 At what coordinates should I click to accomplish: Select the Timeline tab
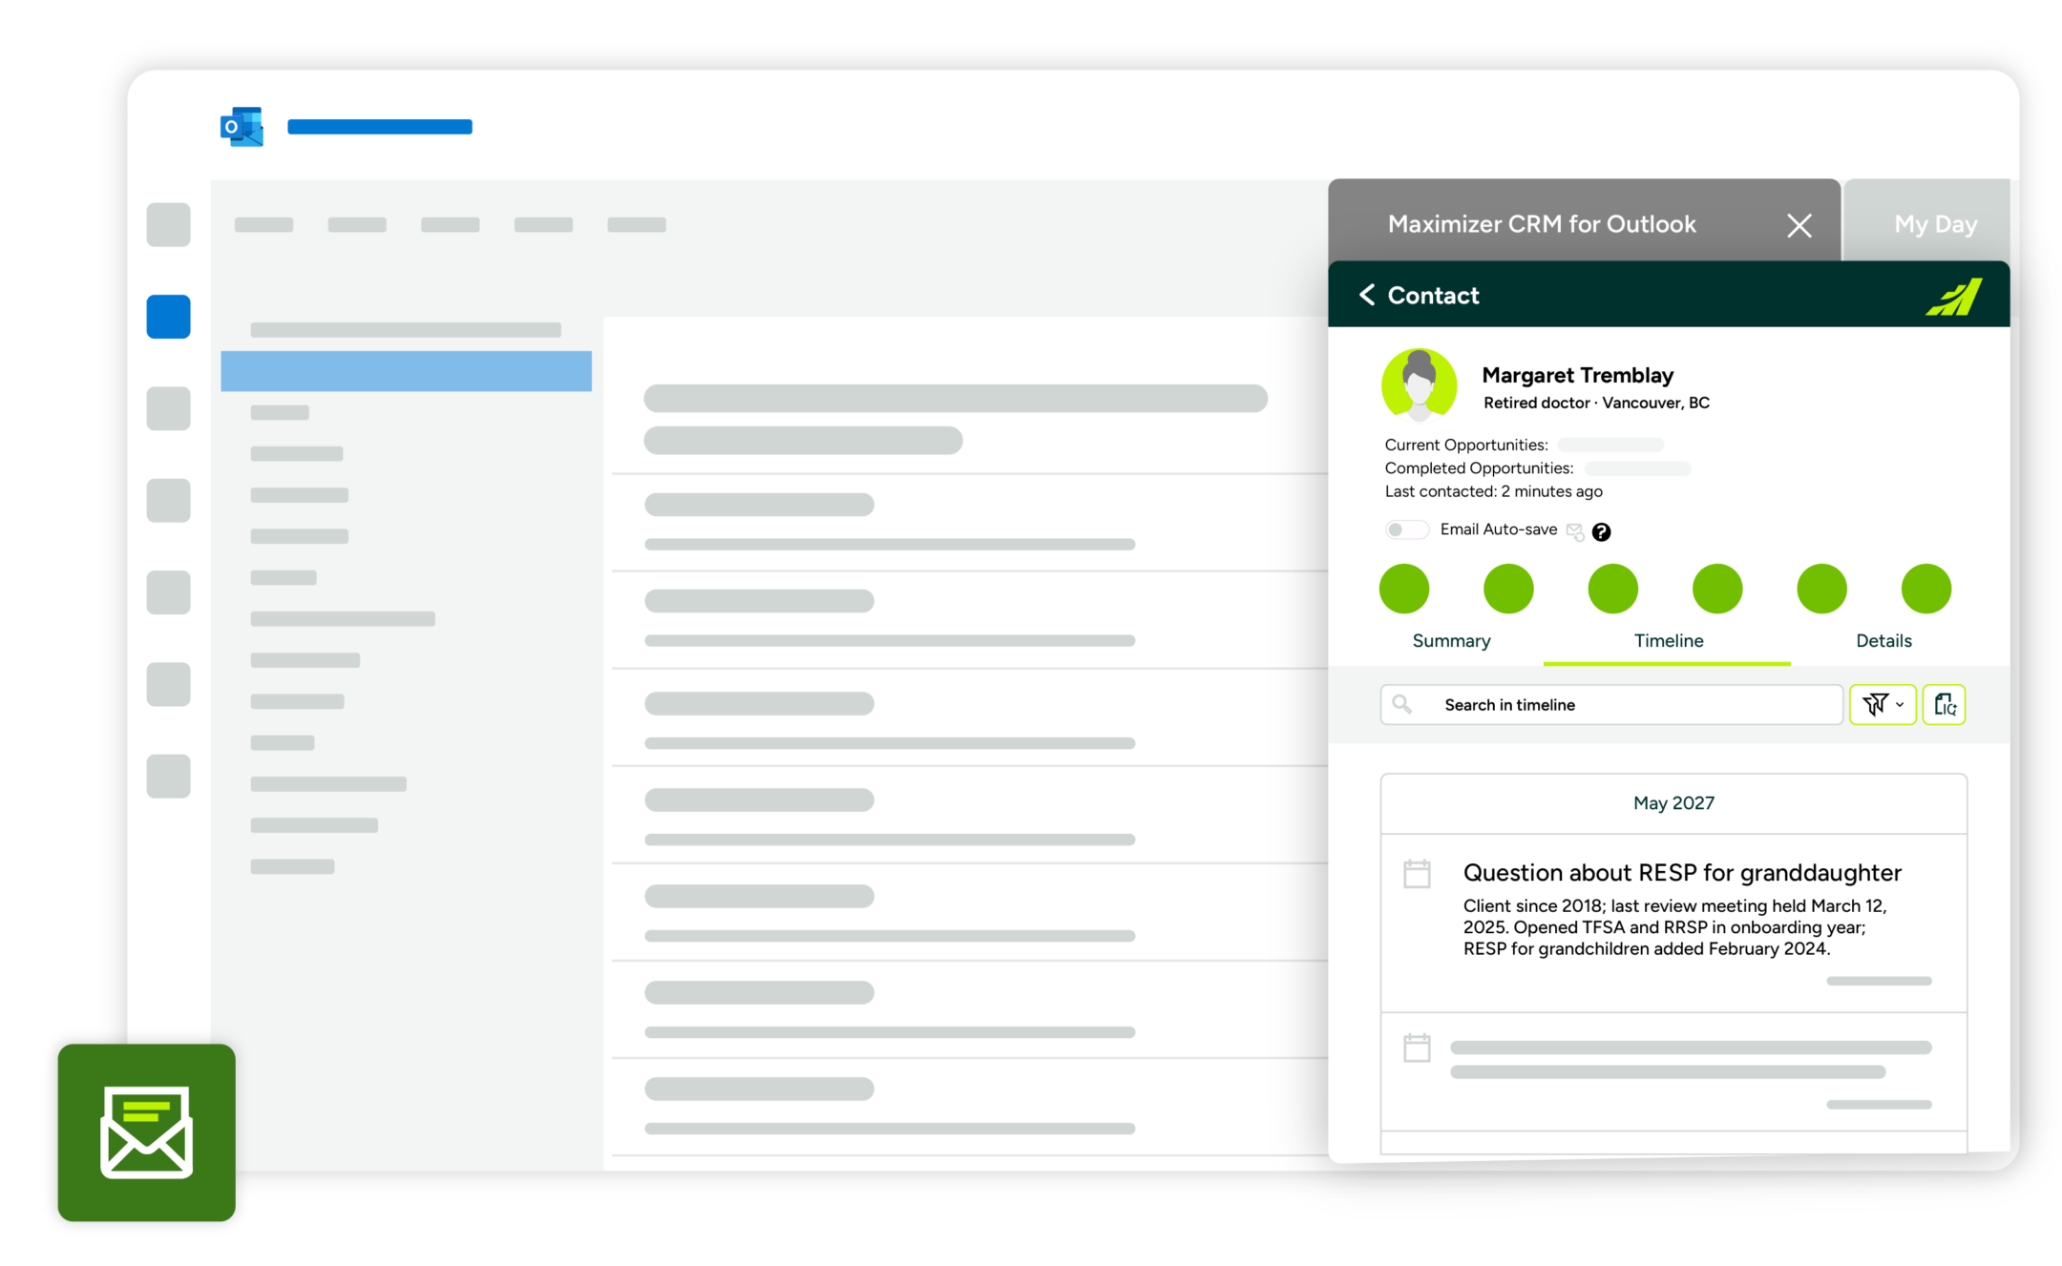[1668, 641]
